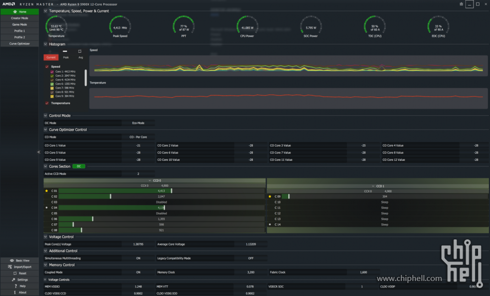Open the Basic View button

tap(20, 260)
